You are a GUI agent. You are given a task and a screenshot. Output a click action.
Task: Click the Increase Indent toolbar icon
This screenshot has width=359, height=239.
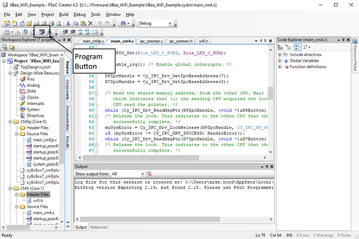tap(73, 32)
